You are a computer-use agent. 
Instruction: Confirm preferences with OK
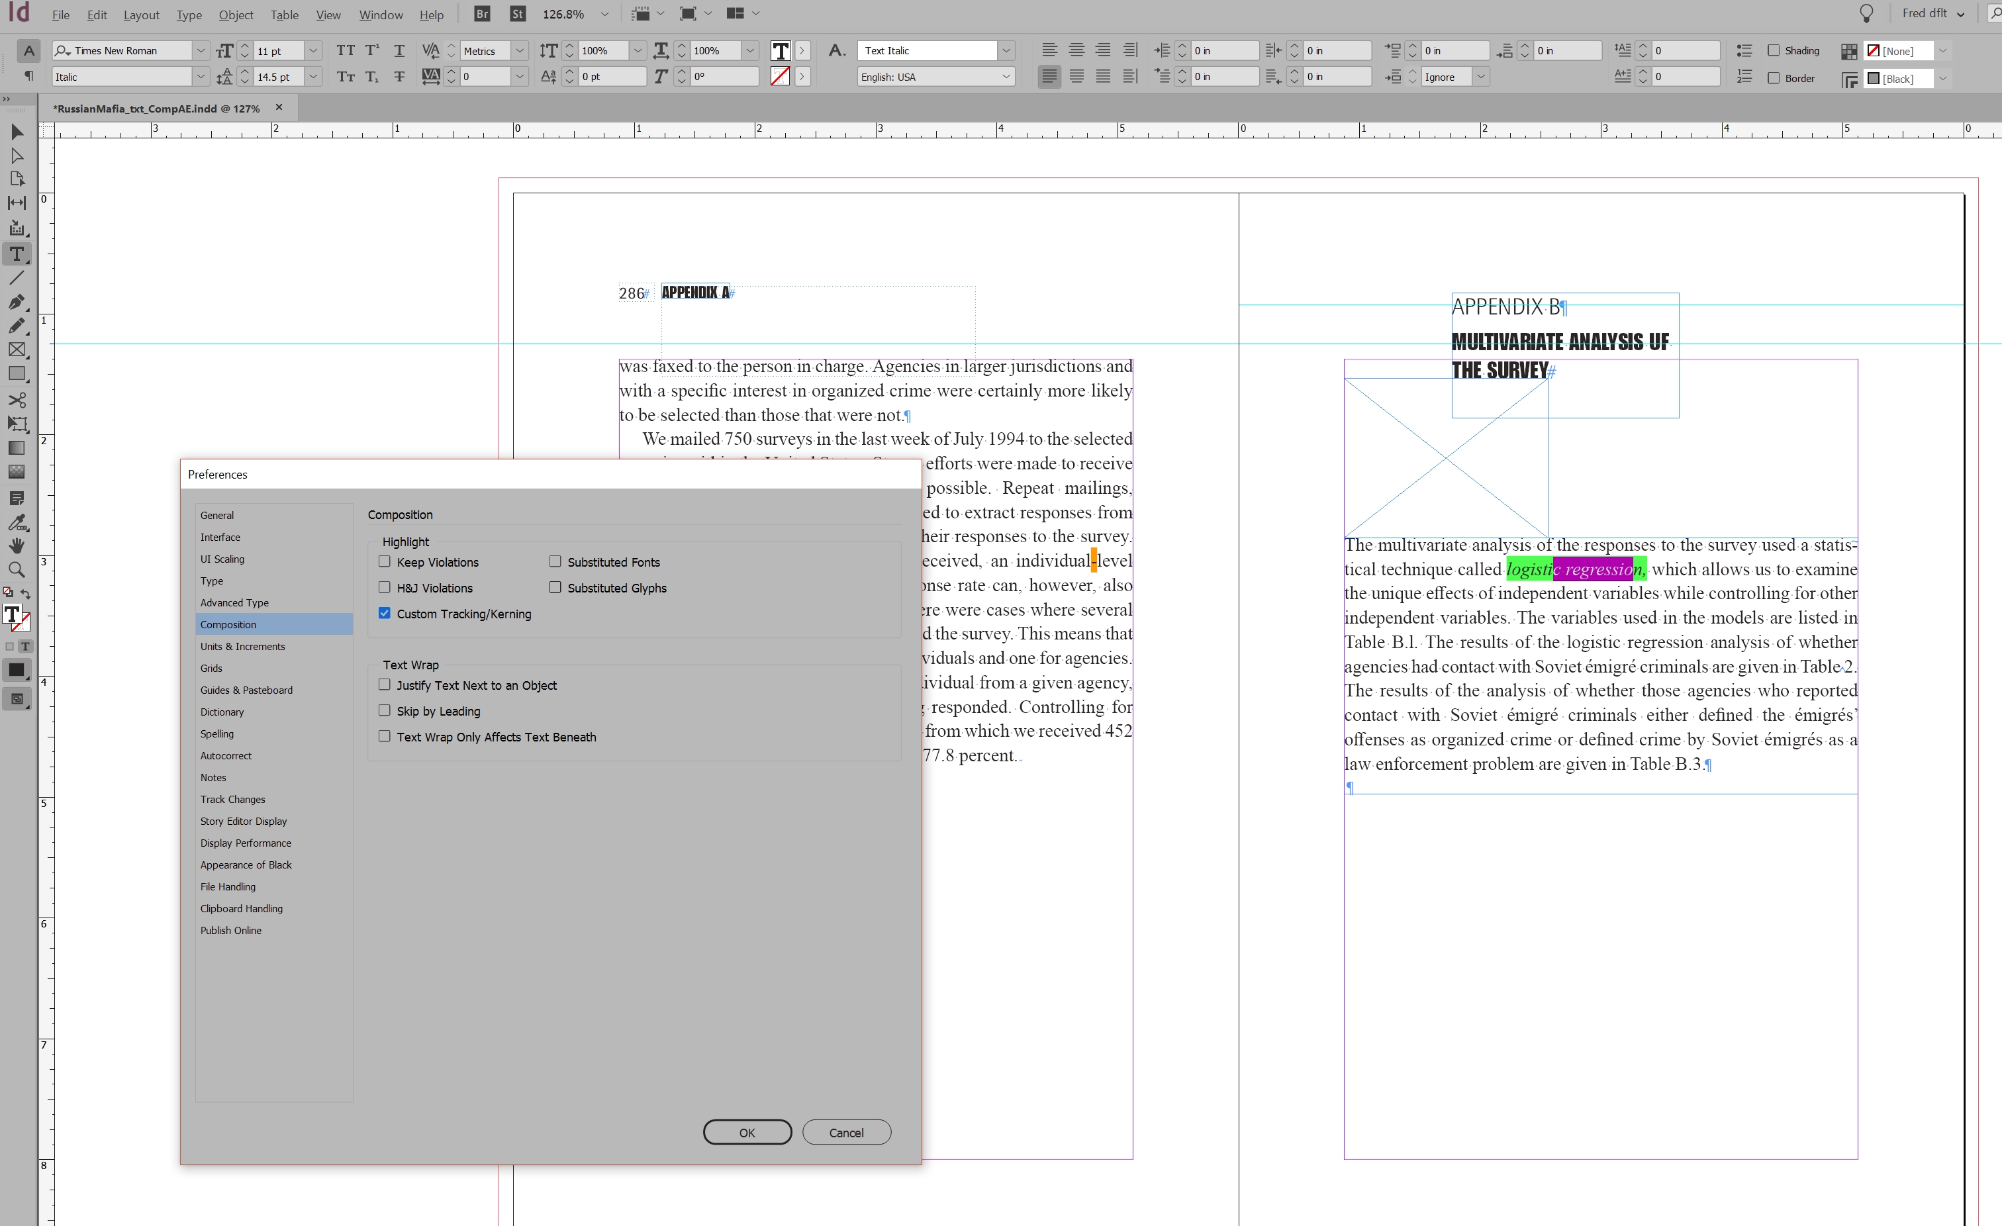point(747,1132)
